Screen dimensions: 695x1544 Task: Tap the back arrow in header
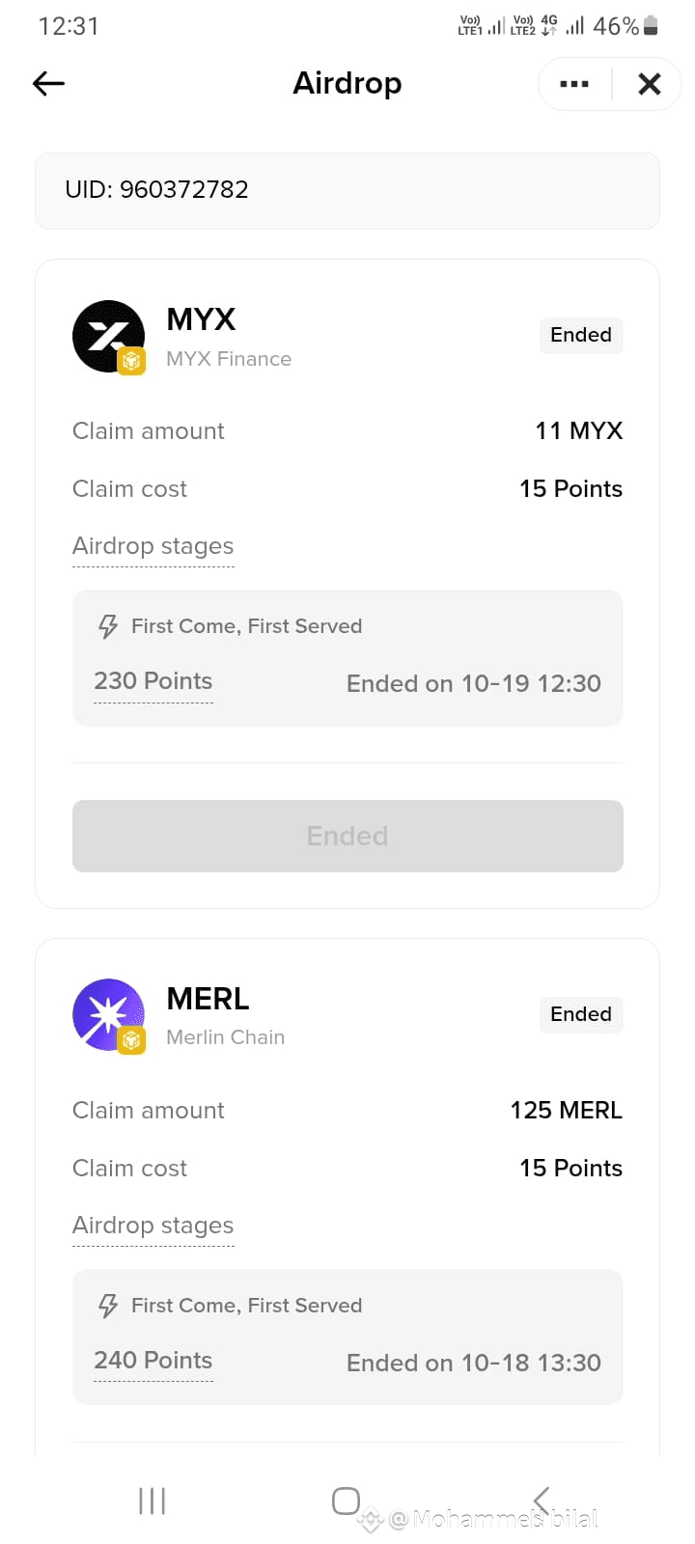coord(48,84)
